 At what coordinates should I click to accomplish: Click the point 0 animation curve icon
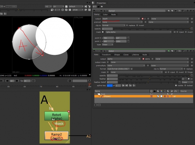[128, 38]
